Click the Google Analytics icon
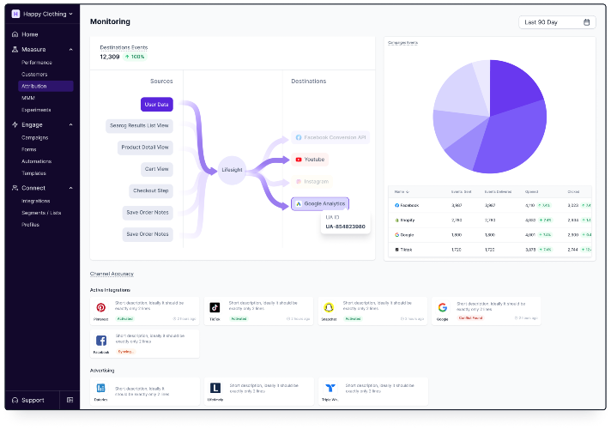This screenshot has height=429, width=611. pyautogui.click(x=299, y=204)
